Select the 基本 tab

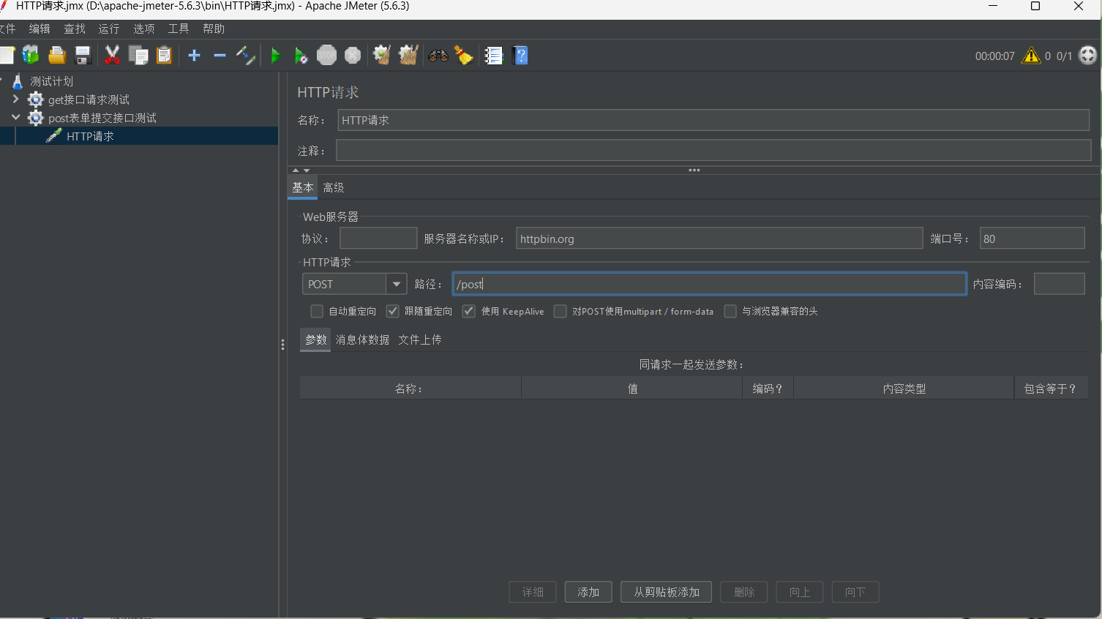click(303, 187)
